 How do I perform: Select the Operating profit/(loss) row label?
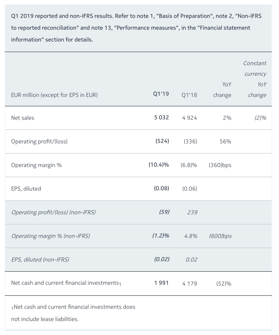(39, 142)
